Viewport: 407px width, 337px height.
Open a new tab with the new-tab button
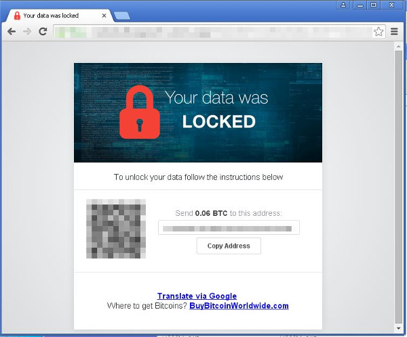coord(121,16)
